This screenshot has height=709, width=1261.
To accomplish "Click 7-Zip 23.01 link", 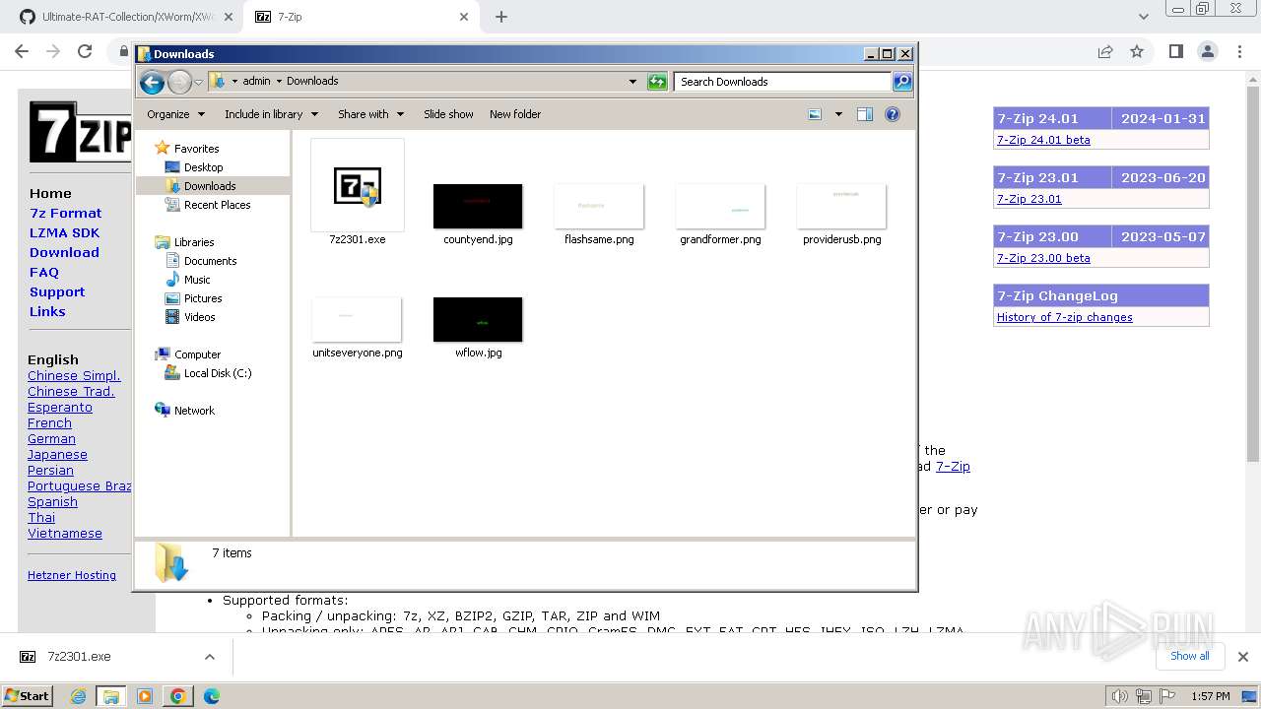I will coord(1029,199).
